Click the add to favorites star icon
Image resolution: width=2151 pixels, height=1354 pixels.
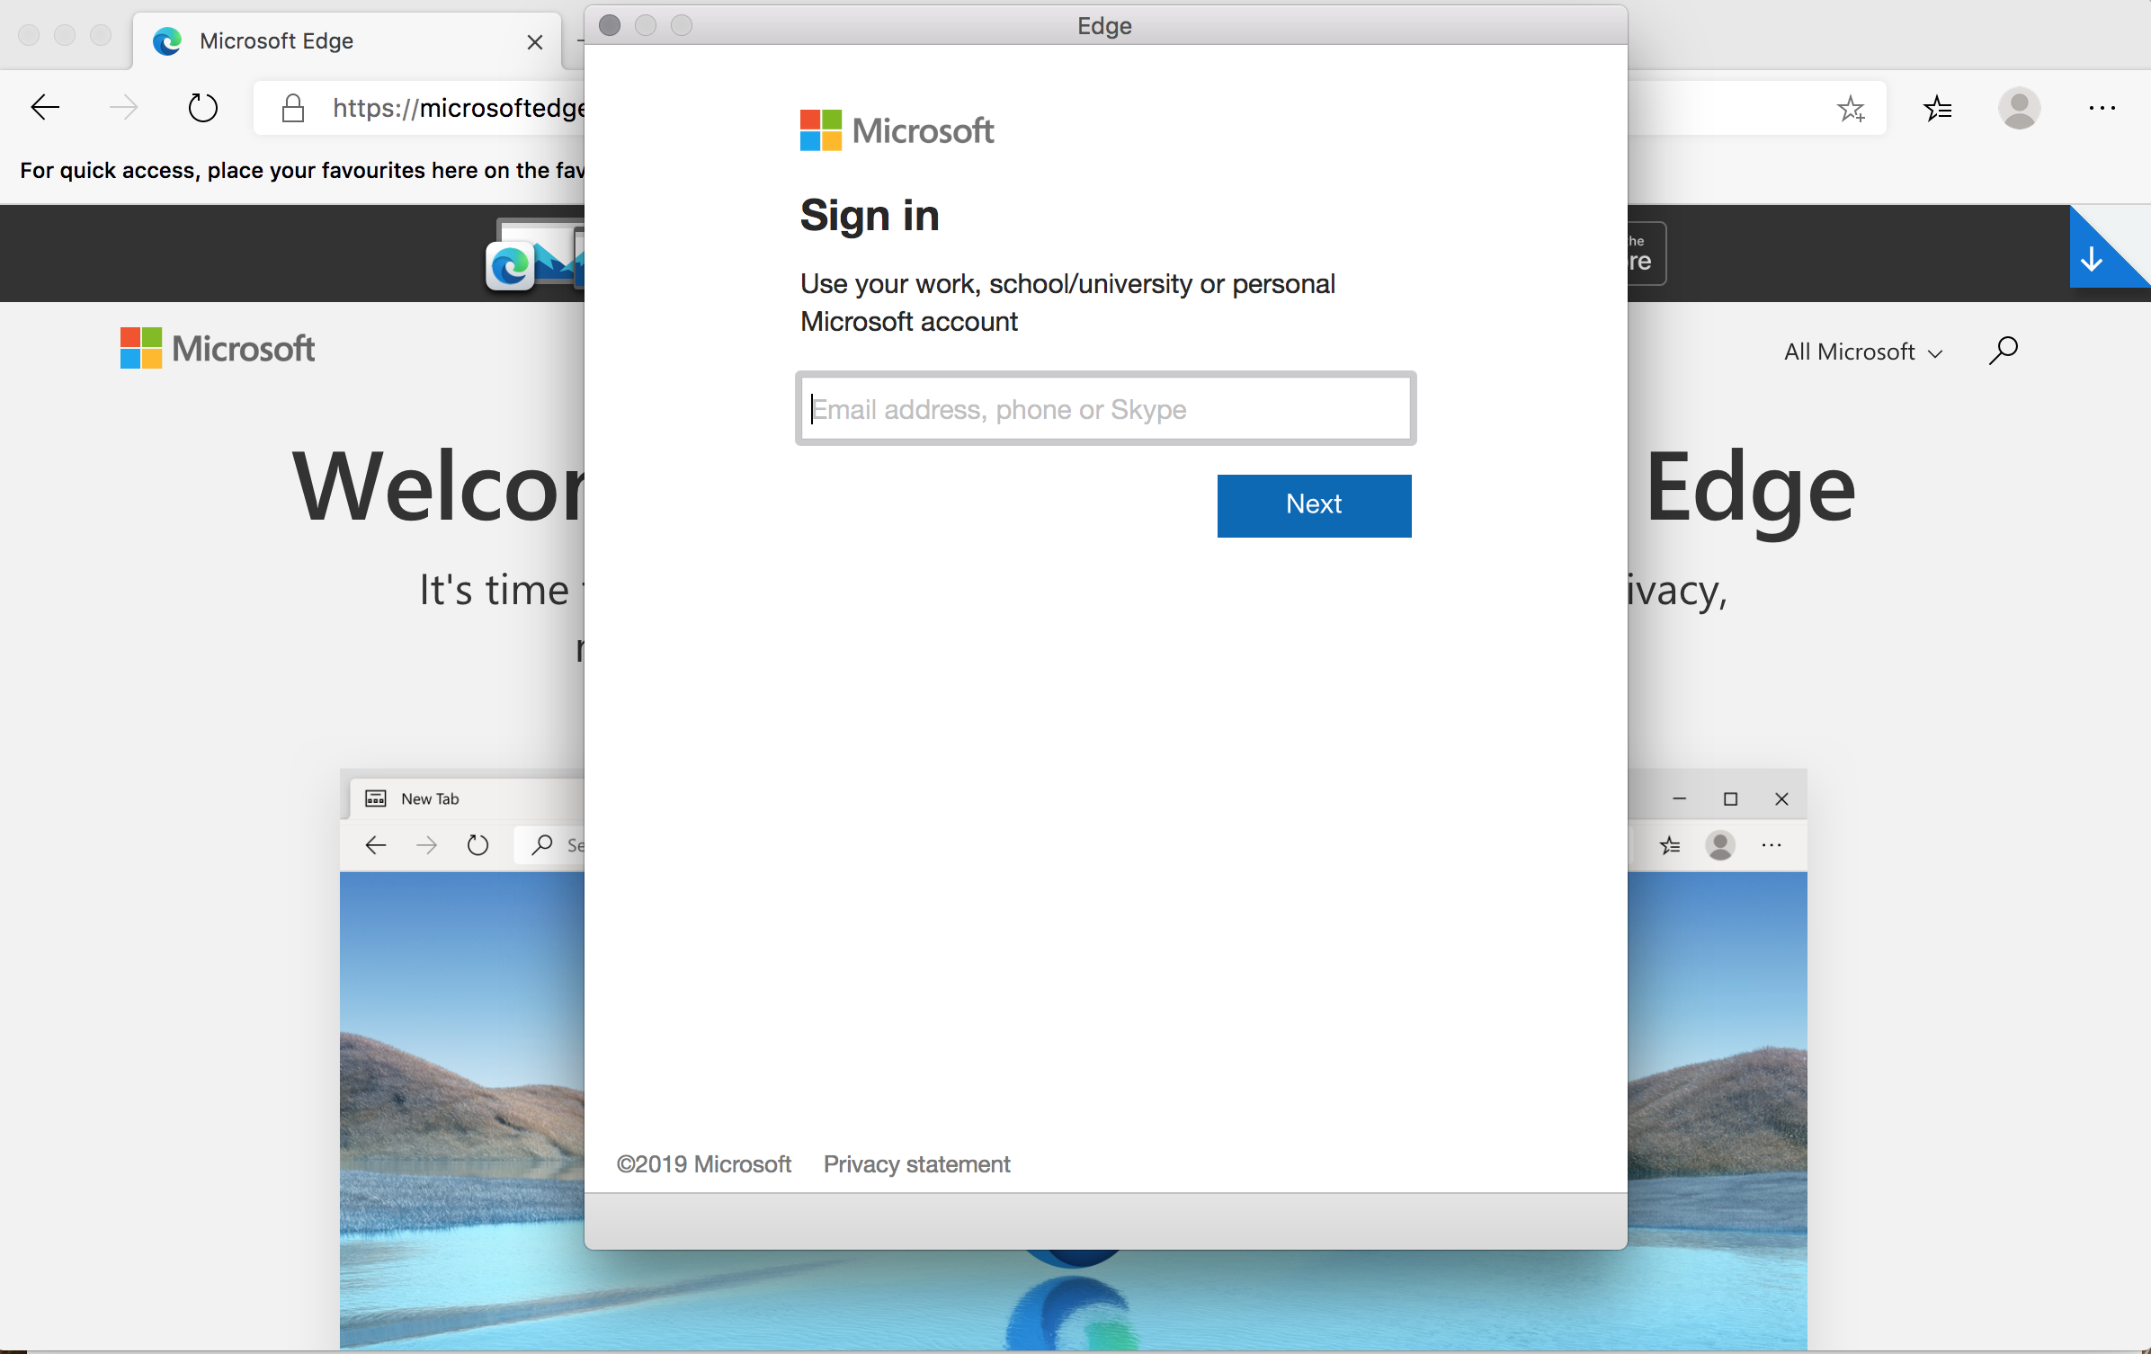tap(1852, 108)
